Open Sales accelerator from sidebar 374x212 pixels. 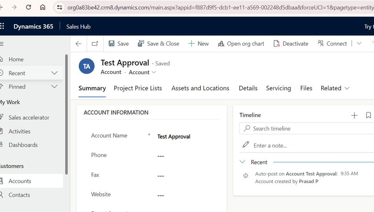point(29,118)
